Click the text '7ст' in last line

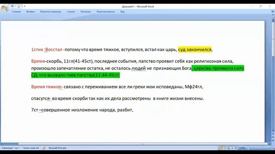pos(34,110)
